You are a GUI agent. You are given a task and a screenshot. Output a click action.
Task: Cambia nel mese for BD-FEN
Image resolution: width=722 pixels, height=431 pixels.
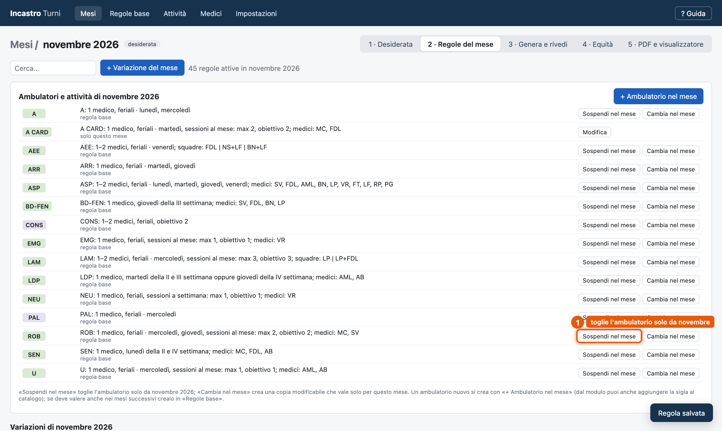(x=671, y=206)
